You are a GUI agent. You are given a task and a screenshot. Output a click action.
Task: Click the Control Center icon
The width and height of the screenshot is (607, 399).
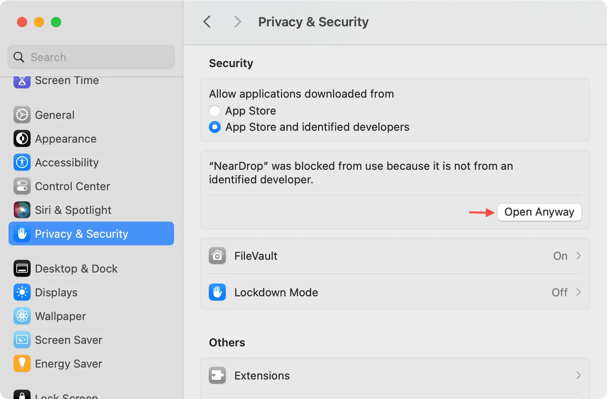coord(22,186)
